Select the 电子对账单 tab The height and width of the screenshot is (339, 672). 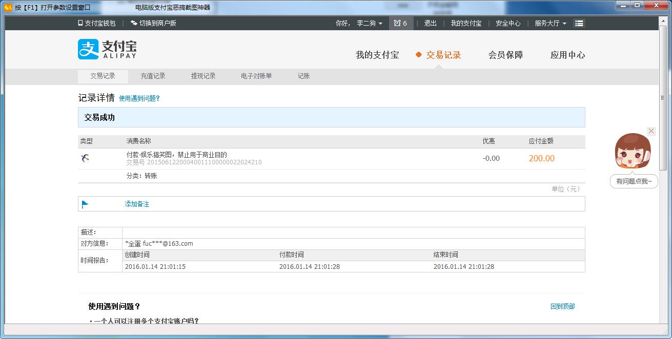coord(256,76)
